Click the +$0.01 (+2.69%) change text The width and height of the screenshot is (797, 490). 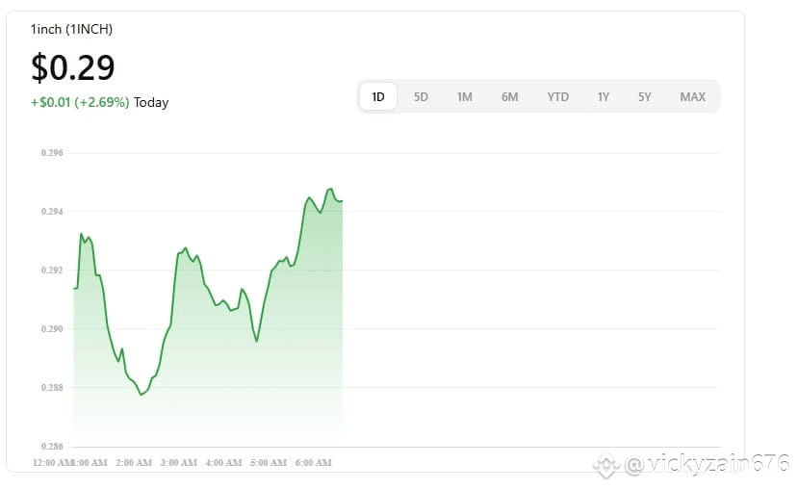pyautogui.click(x=80, y=102)
